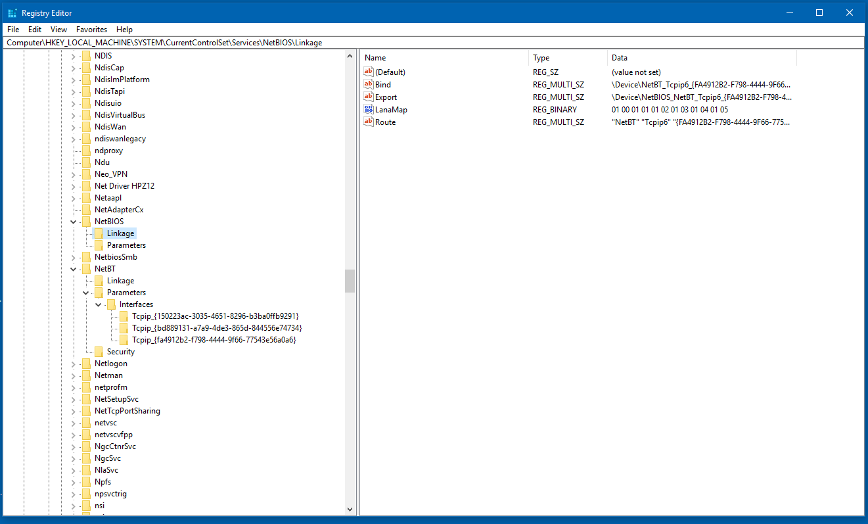
Task: Click the Neo_VPN folder icon
Action: 86,174
